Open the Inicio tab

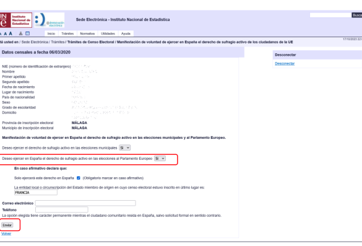click(51, 33)
